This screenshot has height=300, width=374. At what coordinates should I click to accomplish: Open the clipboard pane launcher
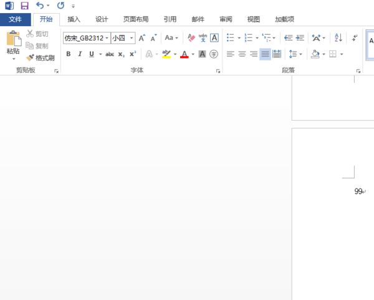pos(57,71)
